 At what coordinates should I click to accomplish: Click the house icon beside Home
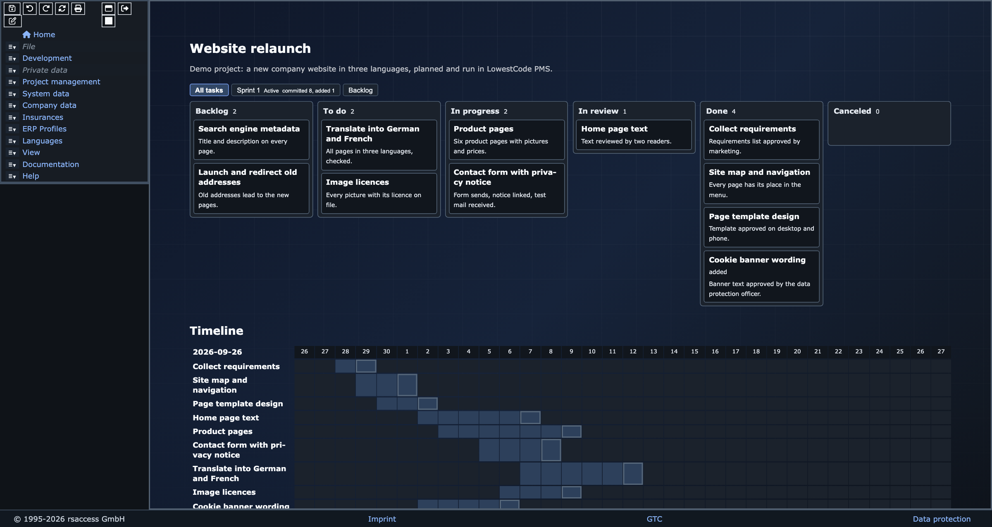click(26, 34)
